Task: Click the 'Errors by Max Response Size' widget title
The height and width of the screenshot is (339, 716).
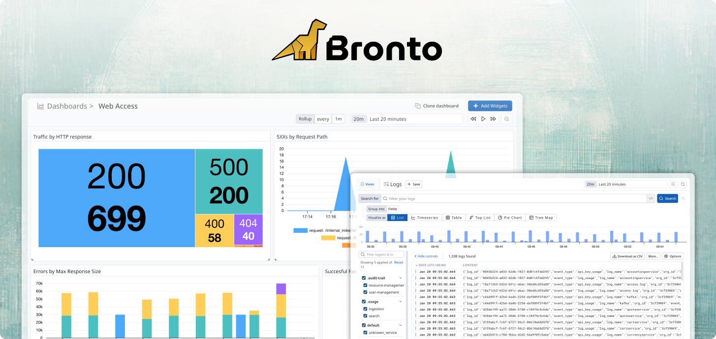Action: pos(67,271)
